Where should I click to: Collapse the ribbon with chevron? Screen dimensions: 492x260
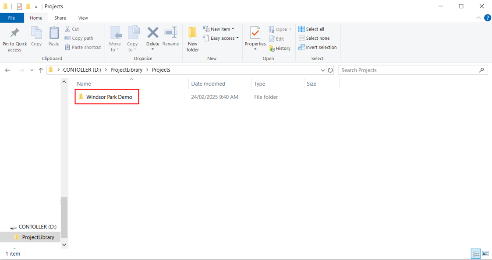click(478, 18)
